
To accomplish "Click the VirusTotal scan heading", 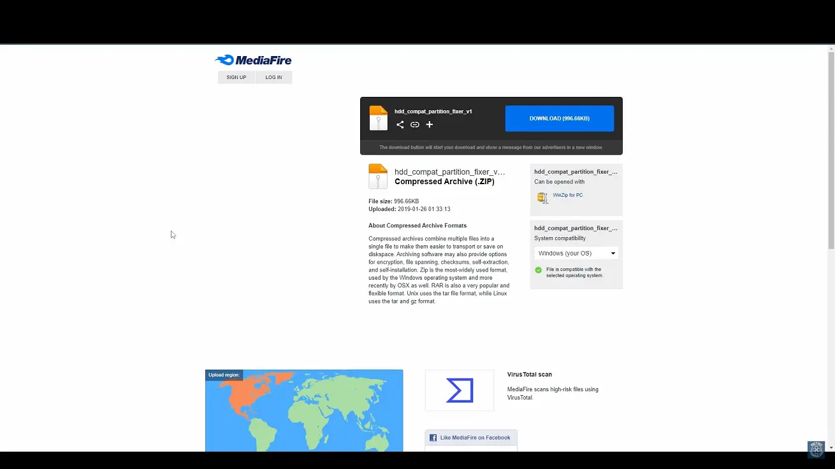I will click(529, 375).
